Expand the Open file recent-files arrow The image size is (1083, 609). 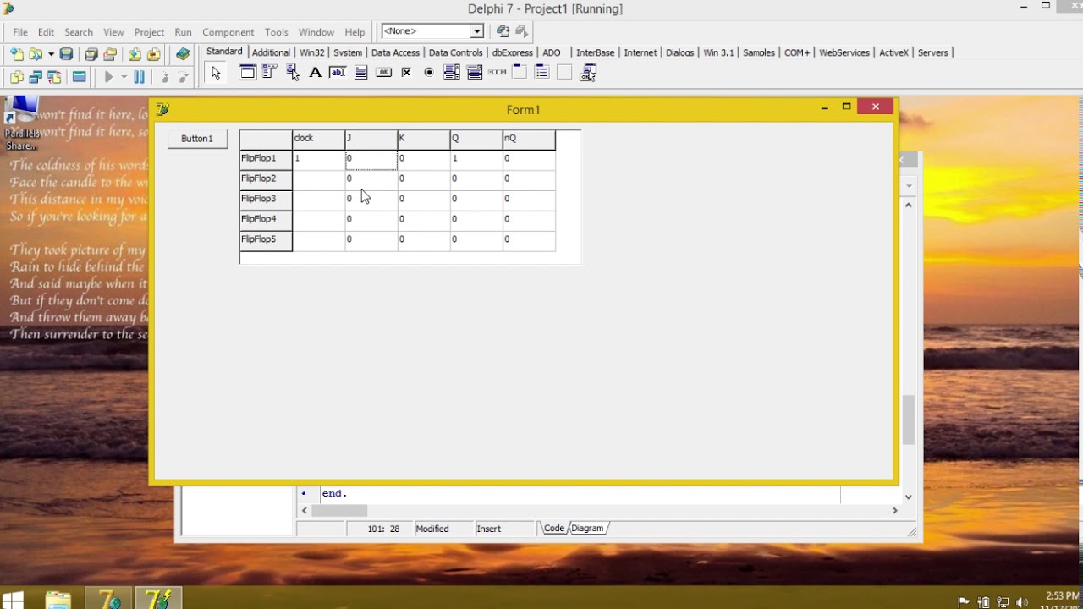(51, 54)
